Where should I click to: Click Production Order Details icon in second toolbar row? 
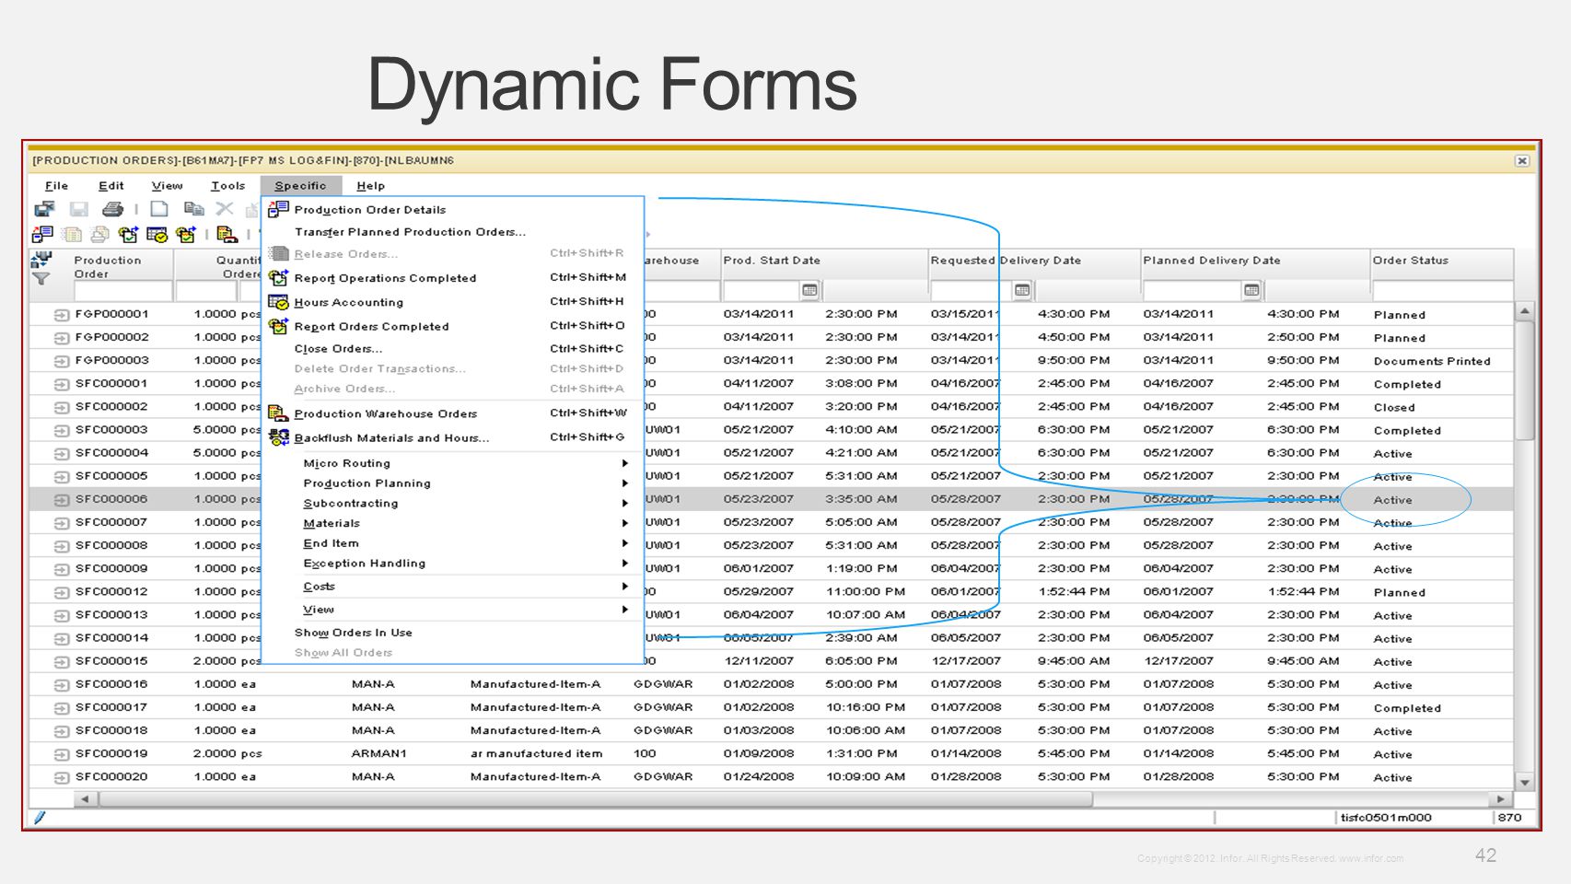pyautogui.click(x=42, y=235)
